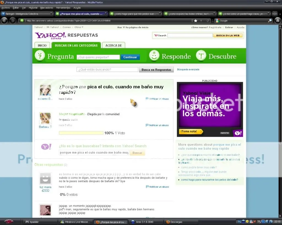The width and height of the screenshot is (282, 225).
Task: Click the reload icon in address bar
Action: coord(208,21)
